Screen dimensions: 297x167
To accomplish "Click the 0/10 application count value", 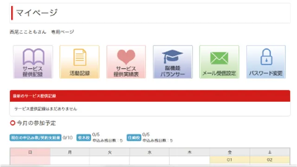I will coord(68,137).
